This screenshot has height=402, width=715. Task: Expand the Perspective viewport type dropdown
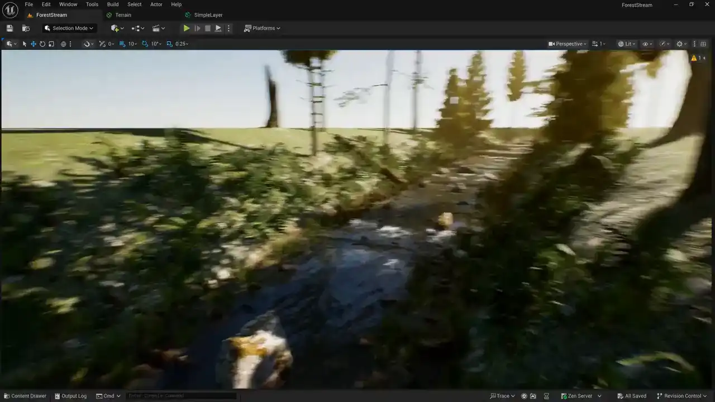pyautogui.click(x=568, y=44)
